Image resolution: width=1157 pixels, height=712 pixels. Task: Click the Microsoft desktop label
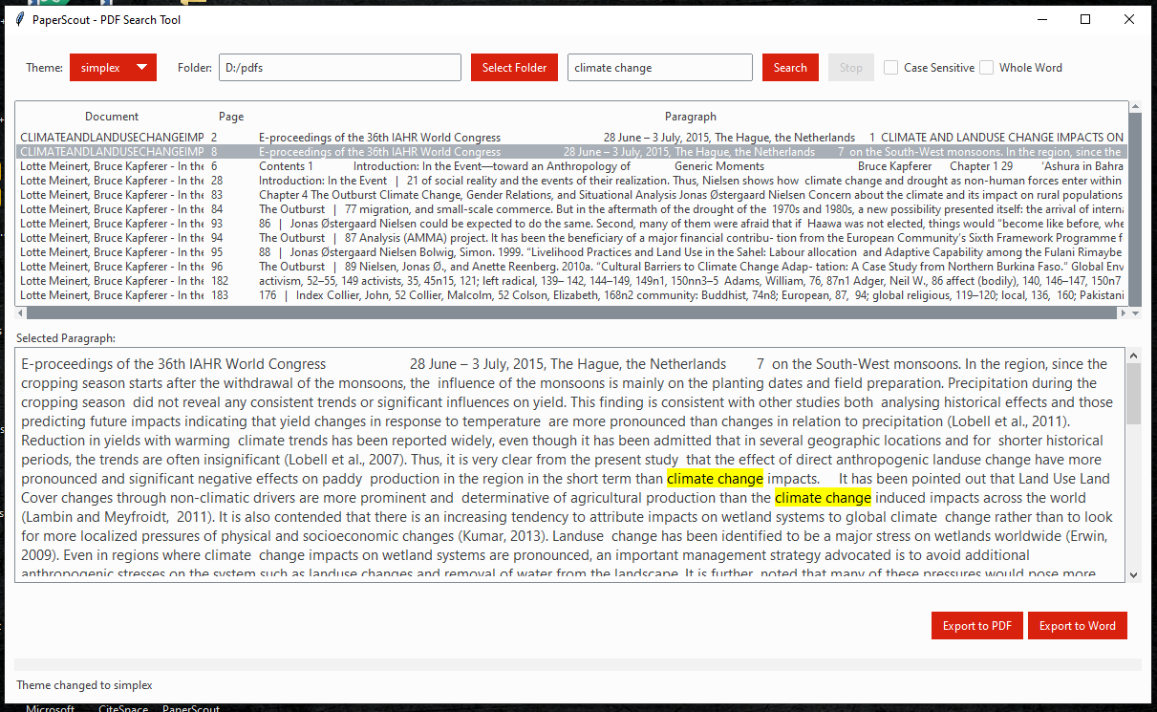point(50,708)
